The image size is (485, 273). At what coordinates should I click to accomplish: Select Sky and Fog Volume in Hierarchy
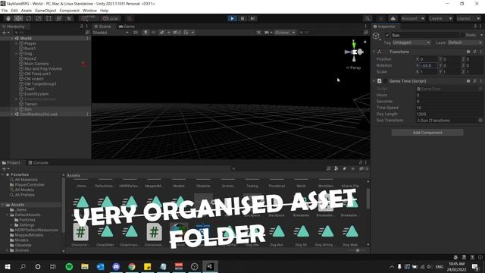pos(43,69)
